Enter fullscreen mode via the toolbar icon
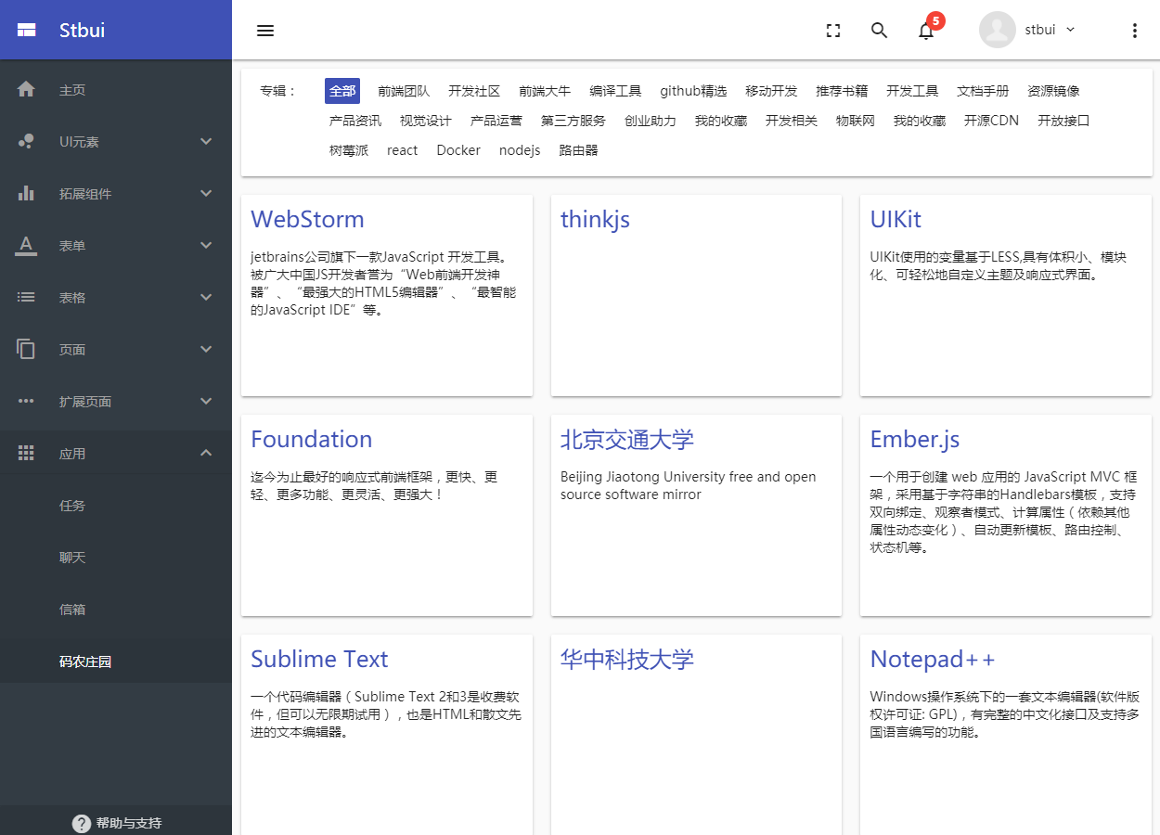 click(x=833, y=31)
